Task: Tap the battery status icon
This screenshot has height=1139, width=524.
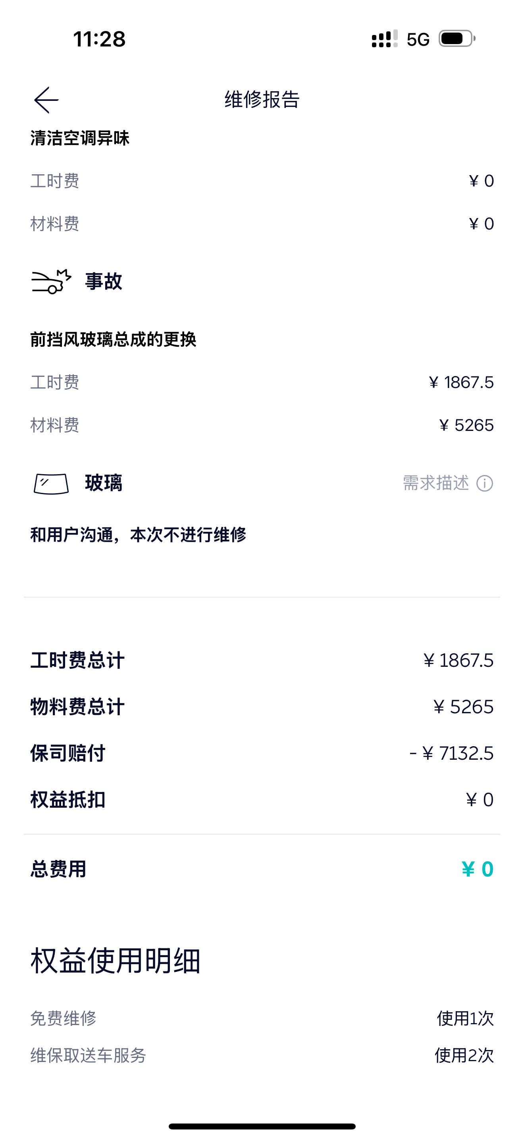Action: coord(457,39)
